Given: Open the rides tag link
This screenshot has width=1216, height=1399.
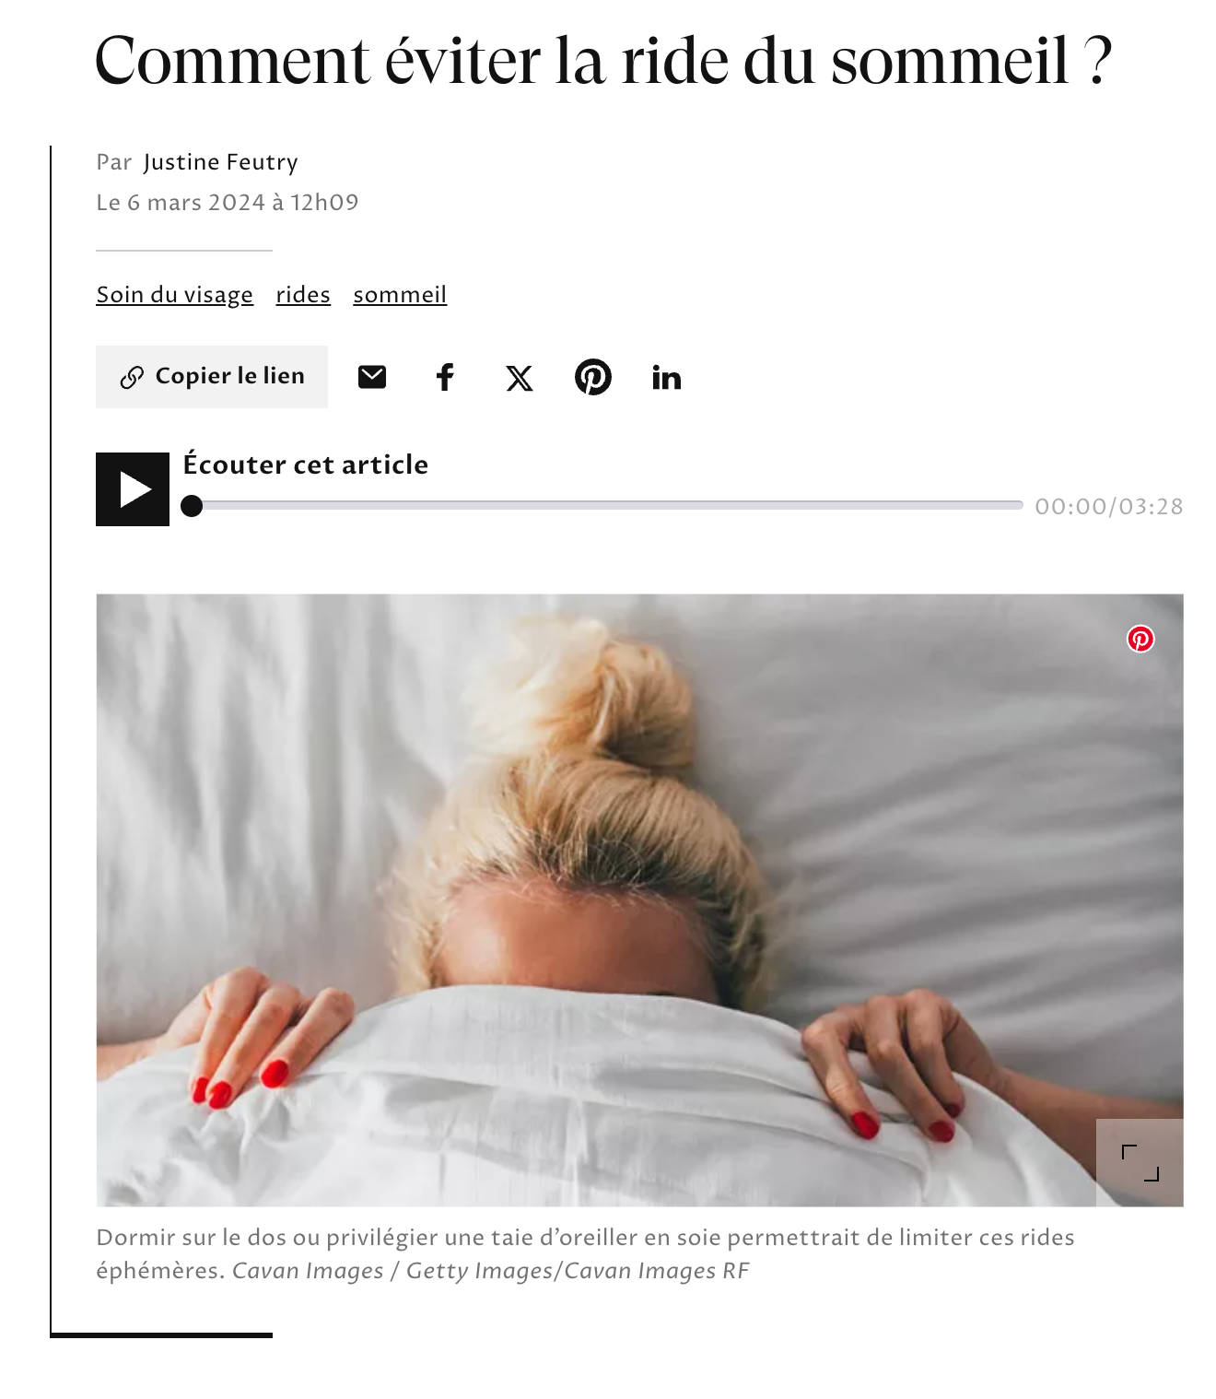Looking at the screenshot, I should click(303, 295).
